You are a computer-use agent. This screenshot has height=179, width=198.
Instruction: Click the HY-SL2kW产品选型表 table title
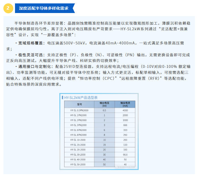click(81, 98)
